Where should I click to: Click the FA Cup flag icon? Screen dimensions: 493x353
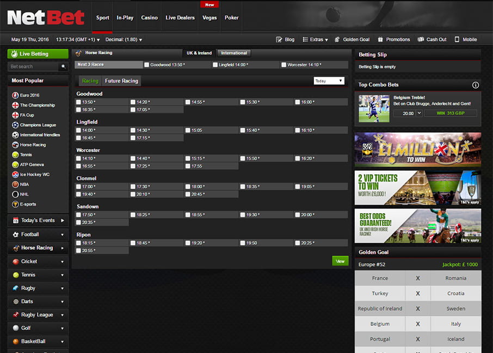click(15, 115)
